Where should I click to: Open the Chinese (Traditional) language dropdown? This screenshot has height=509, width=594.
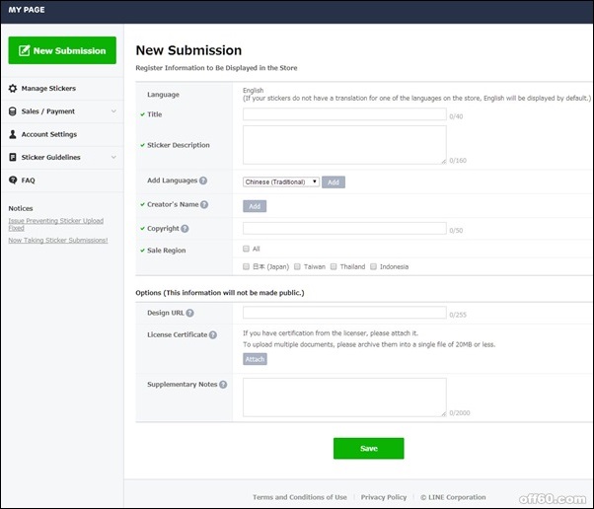pos(280,182)
